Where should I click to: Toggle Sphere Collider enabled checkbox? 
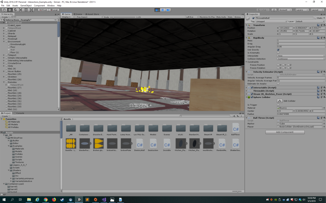tap(252, 97)
